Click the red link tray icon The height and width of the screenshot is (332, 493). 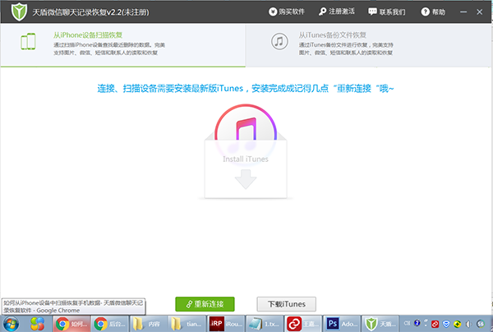pos(435,324)
